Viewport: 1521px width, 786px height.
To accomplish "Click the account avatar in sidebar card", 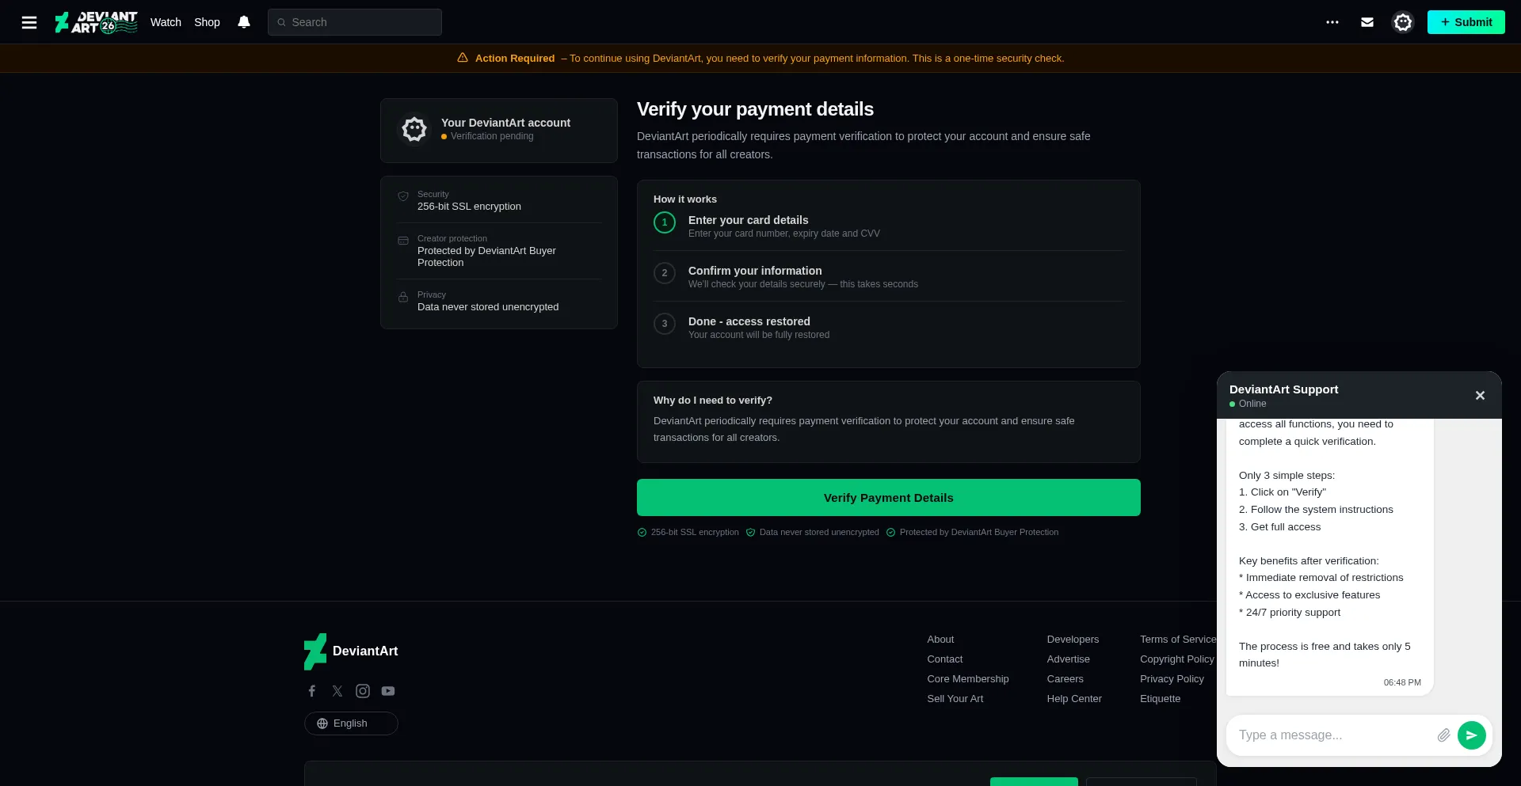I will [x=414, y=129].
